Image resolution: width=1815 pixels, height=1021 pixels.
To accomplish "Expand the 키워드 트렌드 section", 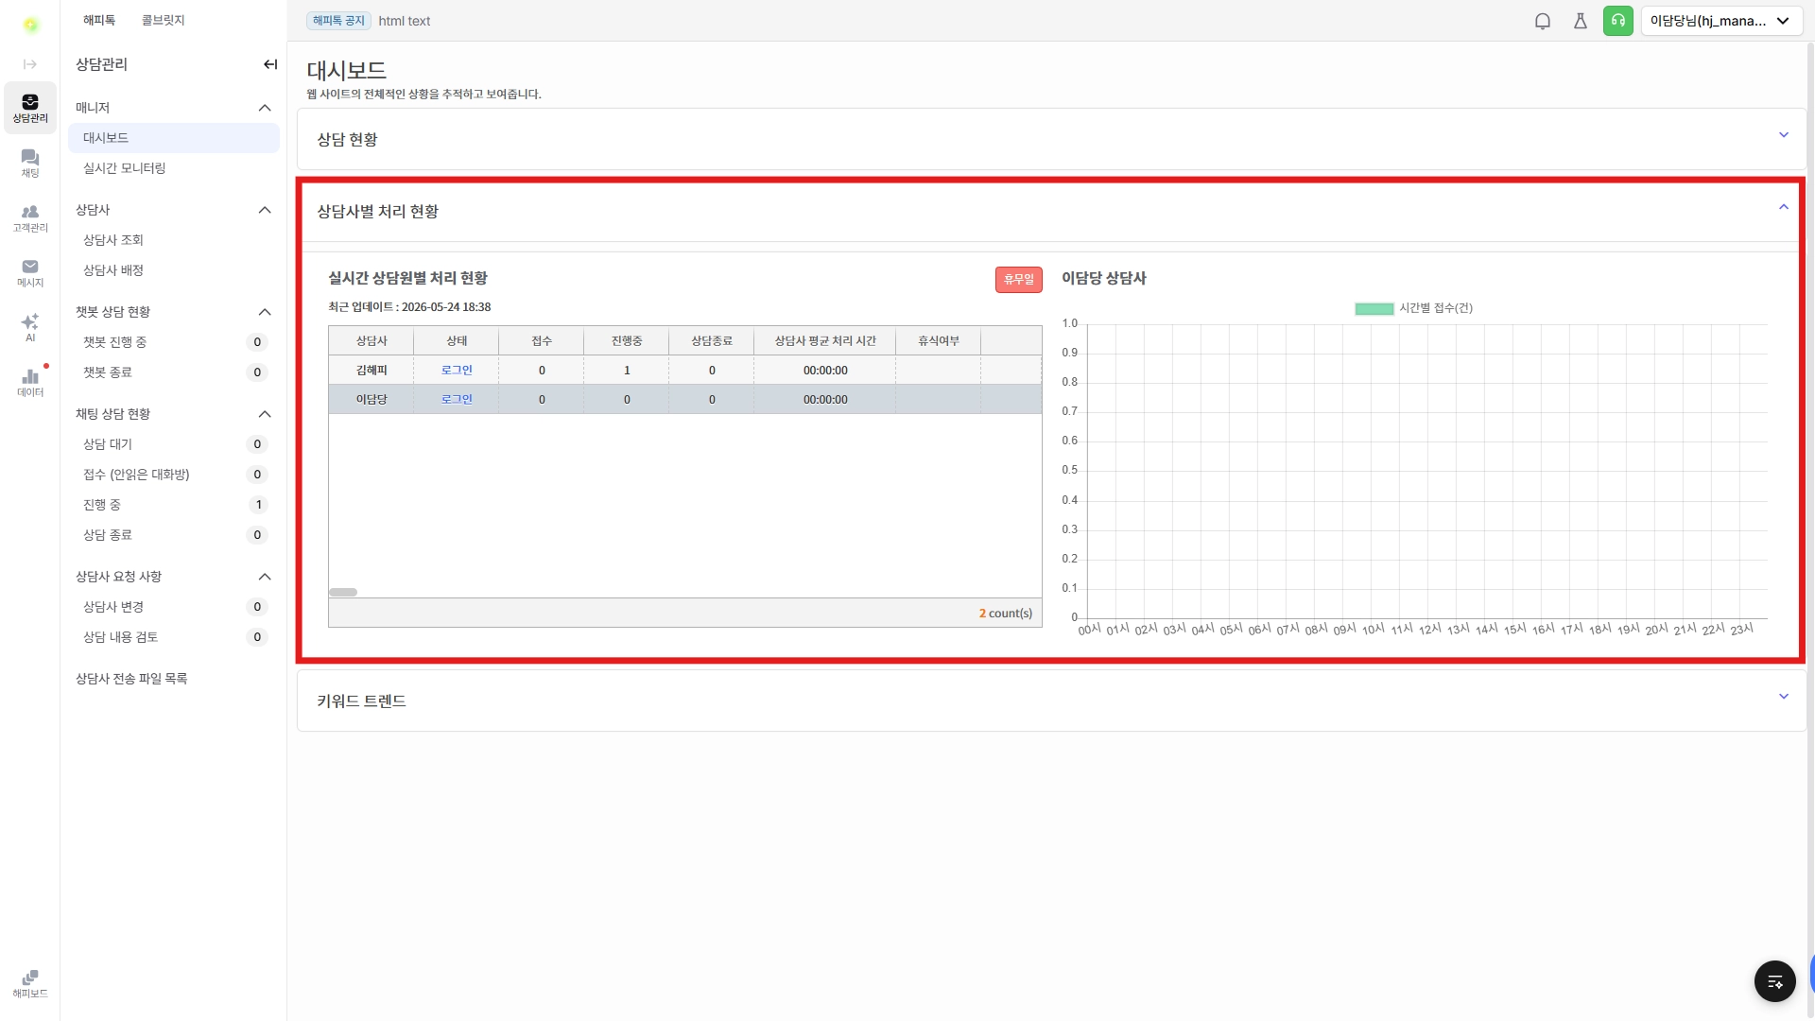I will point(1784,697).
